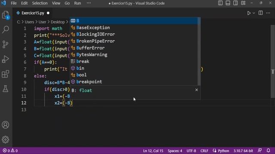Viewport: 275px width, 154px height.
Task: Select BlockingIOError suggestion
Action: (134, 34)
